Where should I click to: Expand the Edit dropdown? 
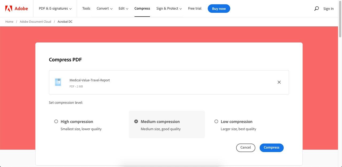[123, 8]
